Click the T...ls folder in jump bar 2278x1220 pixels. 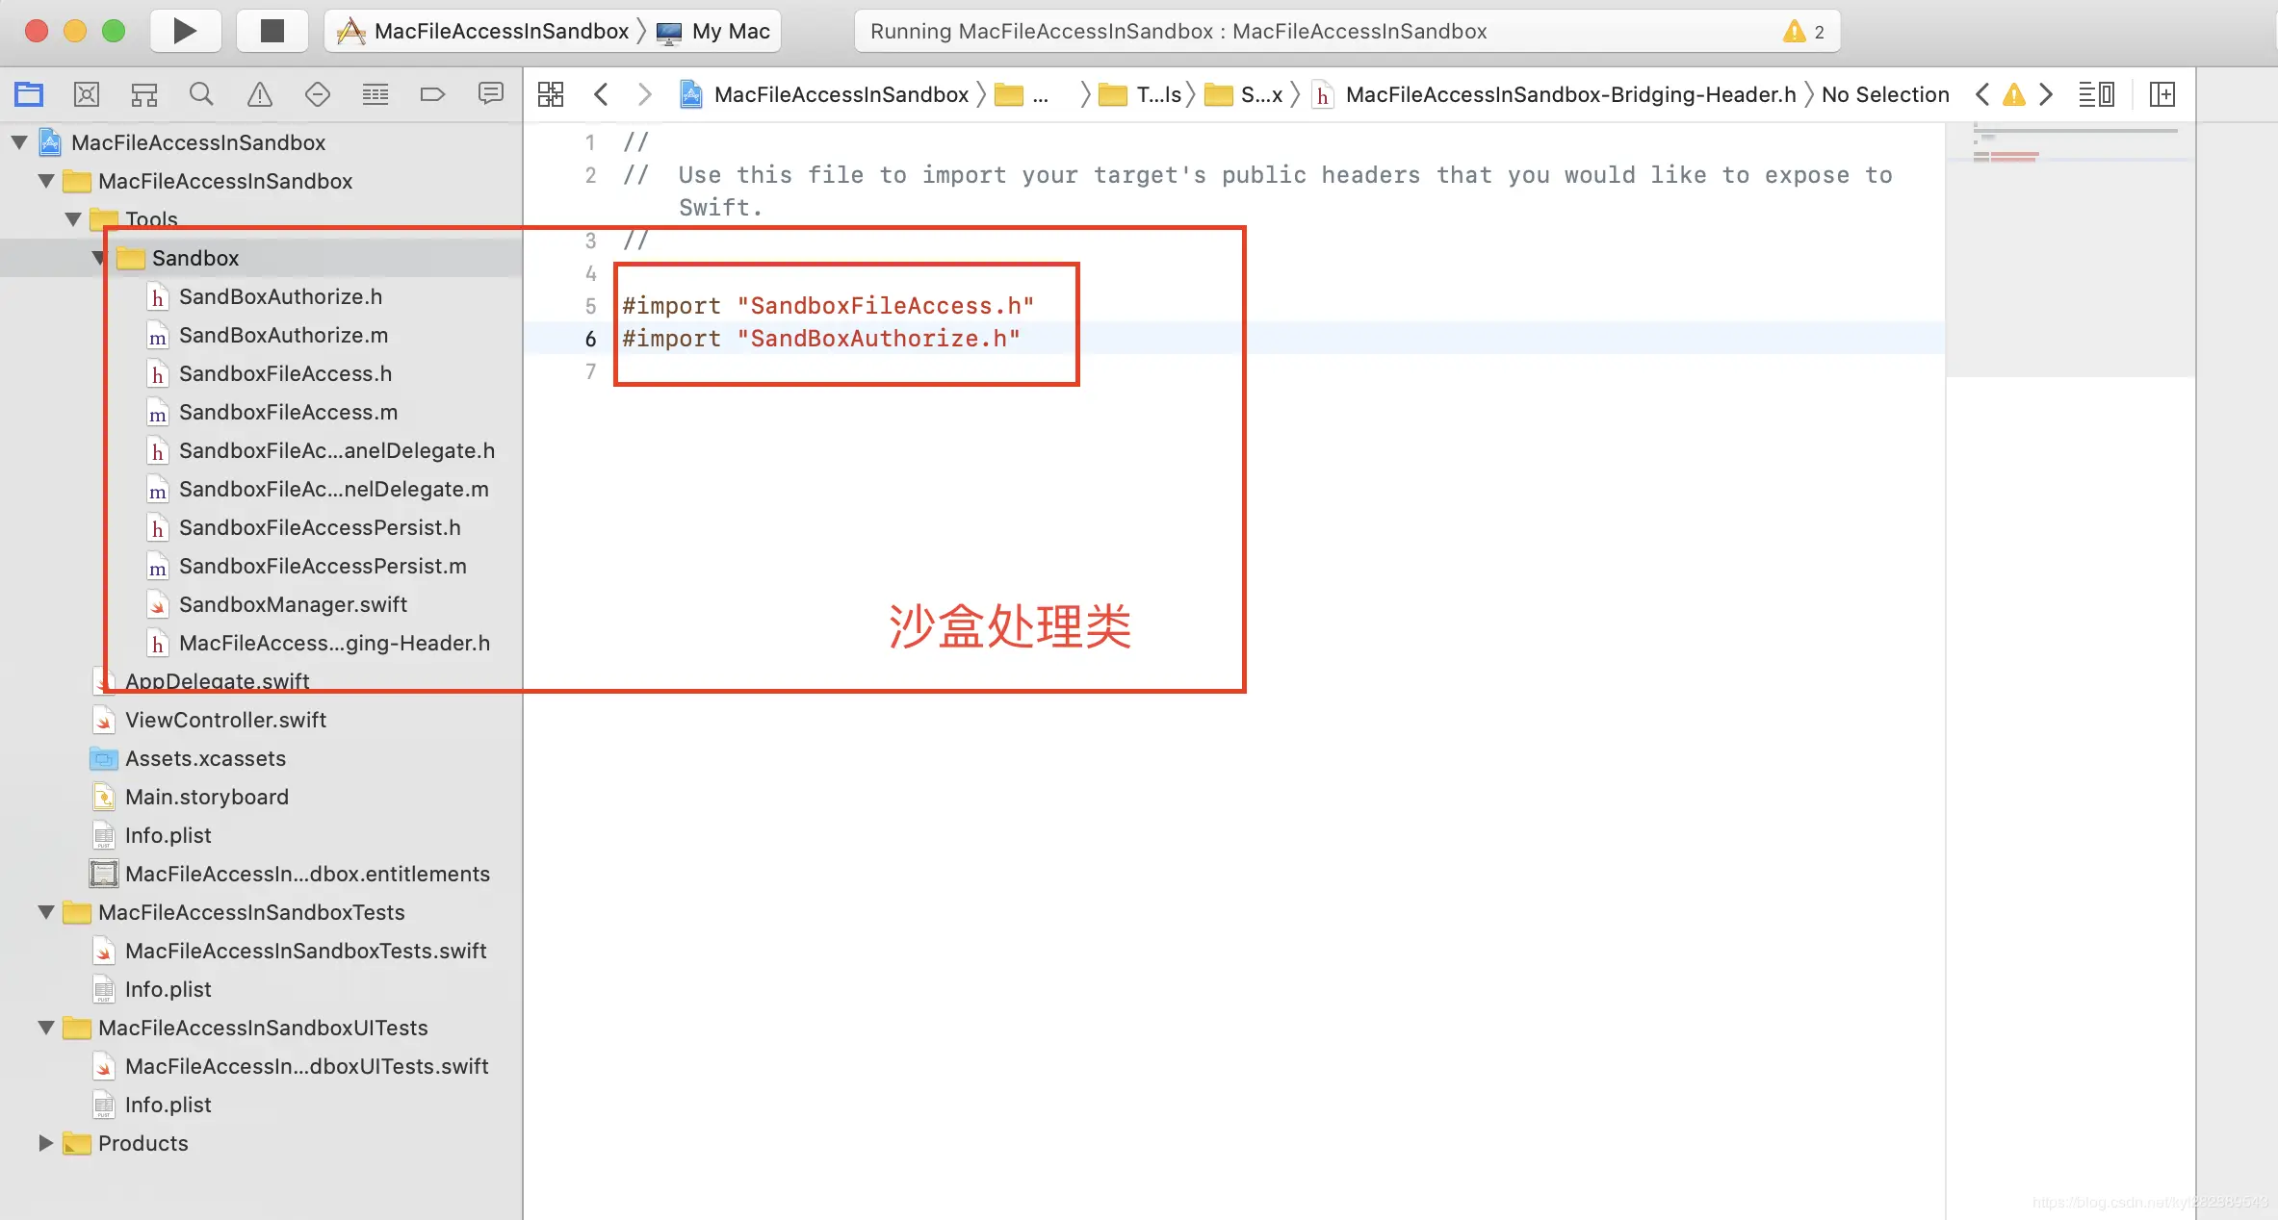1140,94
